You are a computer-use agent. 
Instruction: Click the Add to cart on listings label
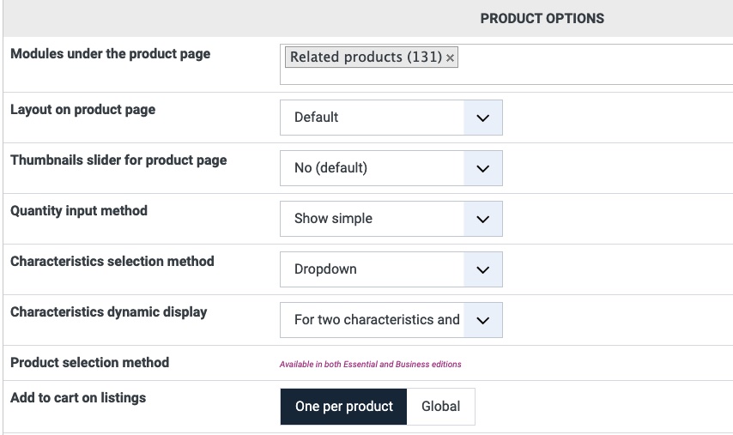click(x=78, y=398)
